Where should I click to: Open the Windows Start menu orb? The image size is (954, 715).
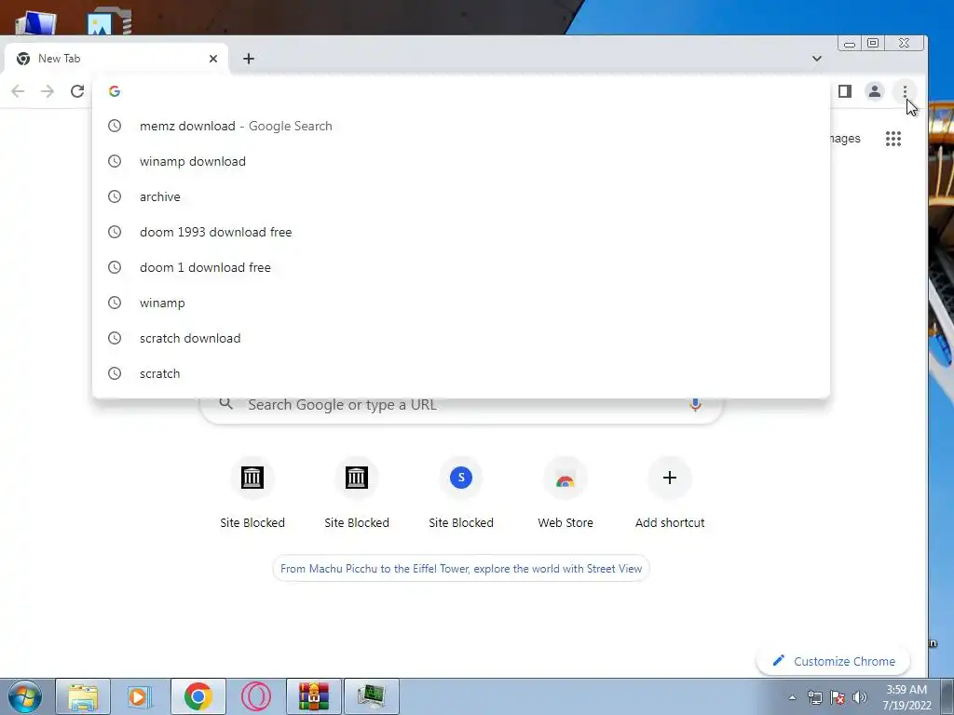[25, 696]
